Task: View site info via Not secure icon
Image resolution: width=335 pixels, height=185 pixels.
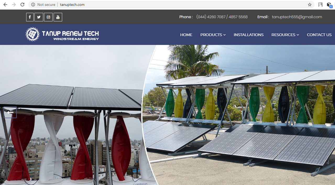Action: point(33,4)
